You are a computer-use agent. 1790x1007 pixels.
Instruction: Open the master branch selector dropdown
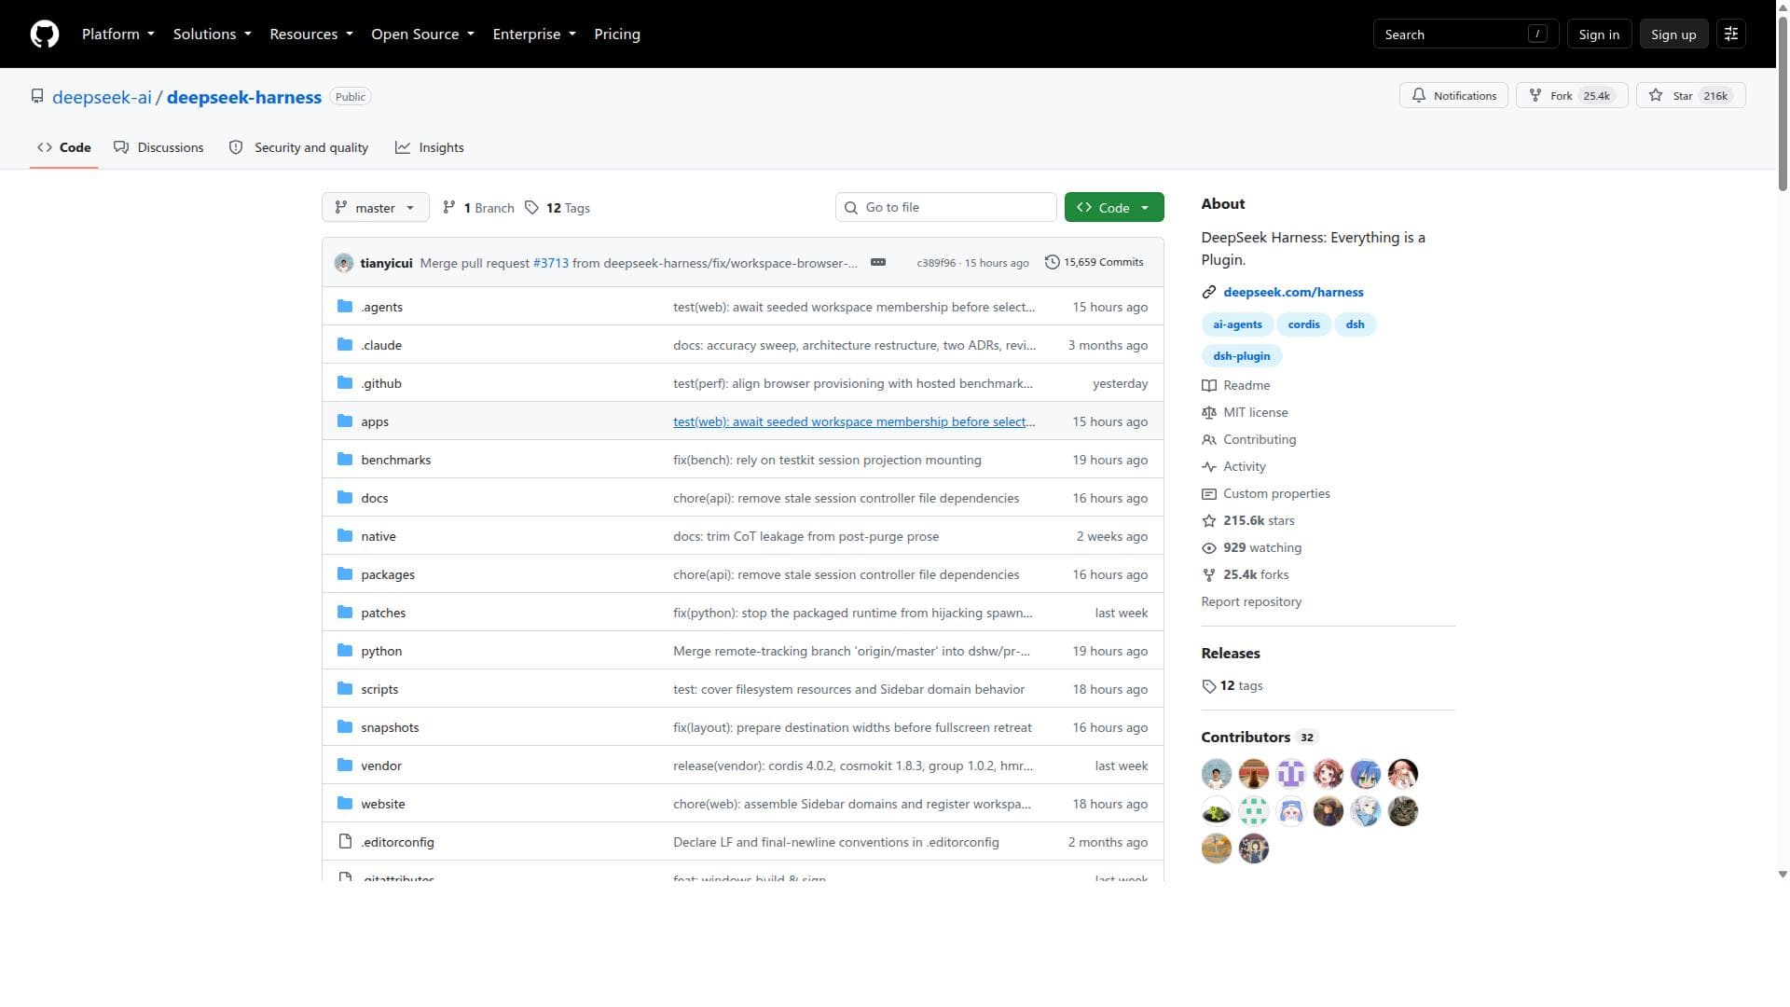(x=376, y=208)
